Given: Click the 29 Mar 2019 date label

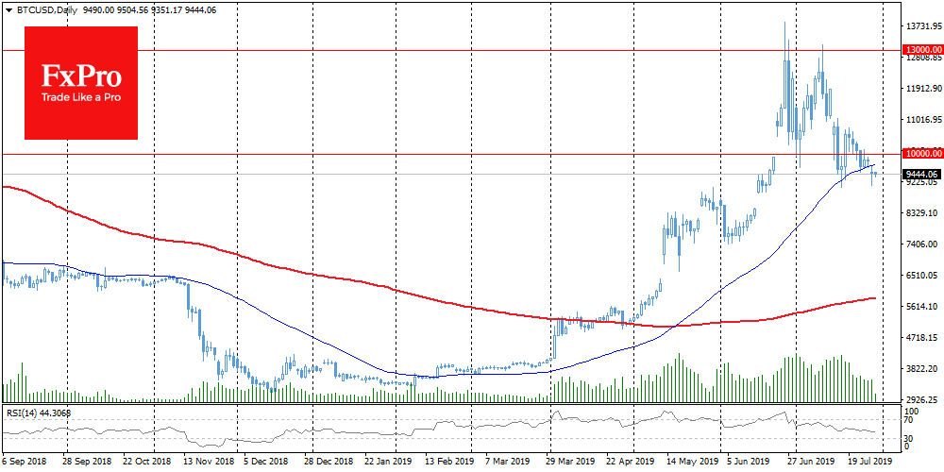Looking at the screenshot, I should (572, 464).
